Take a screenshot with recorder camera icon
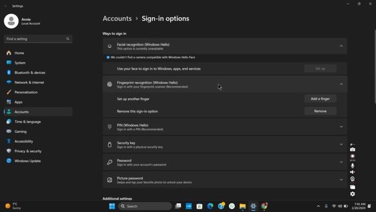 tap(352, 150)
